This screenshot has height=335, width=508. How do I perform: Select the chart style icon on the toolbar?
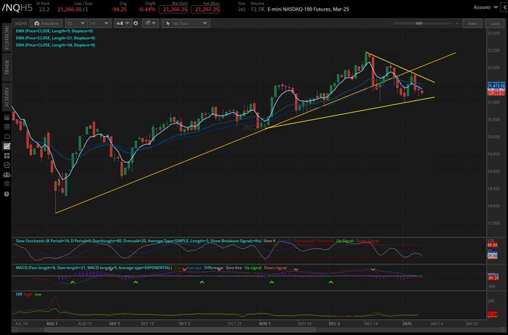coord(120,23)
